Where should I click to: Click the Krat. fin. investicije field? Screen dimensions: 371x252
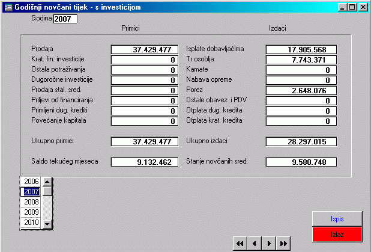click(x=145, y=60)
